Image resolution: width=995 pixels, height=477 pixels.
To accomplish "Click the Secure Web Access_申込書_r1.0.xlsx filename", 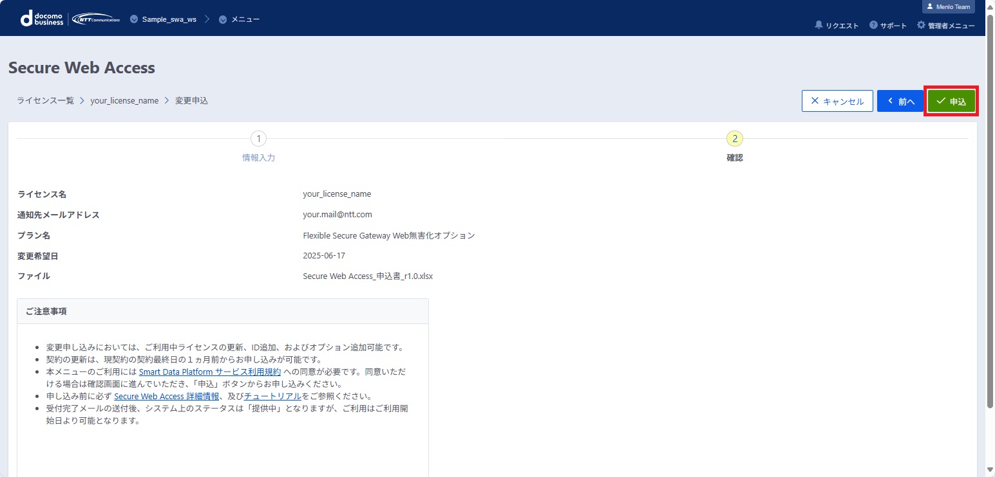I will (368, 276).
